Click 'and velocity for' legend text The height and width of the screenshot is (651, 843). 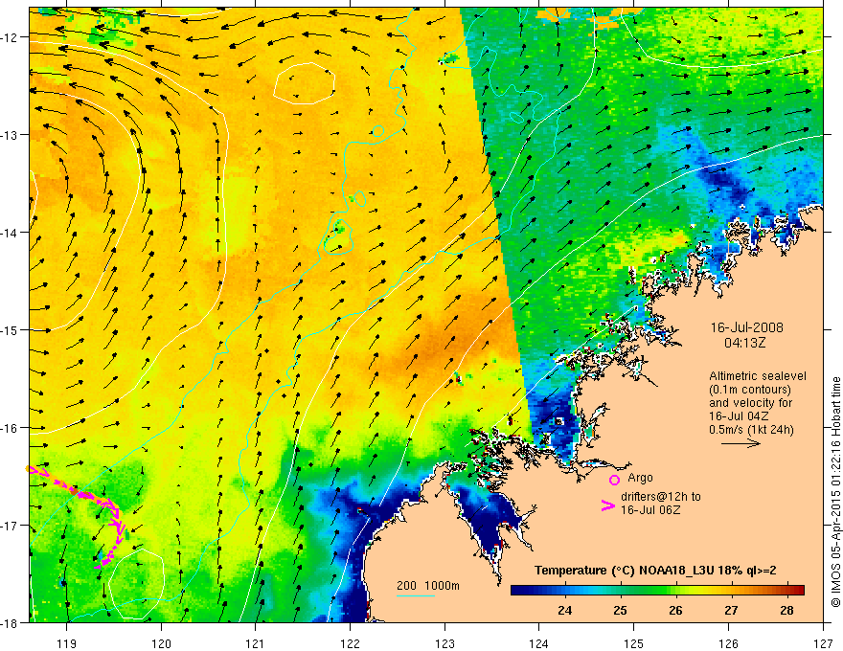tap(750, 403)
